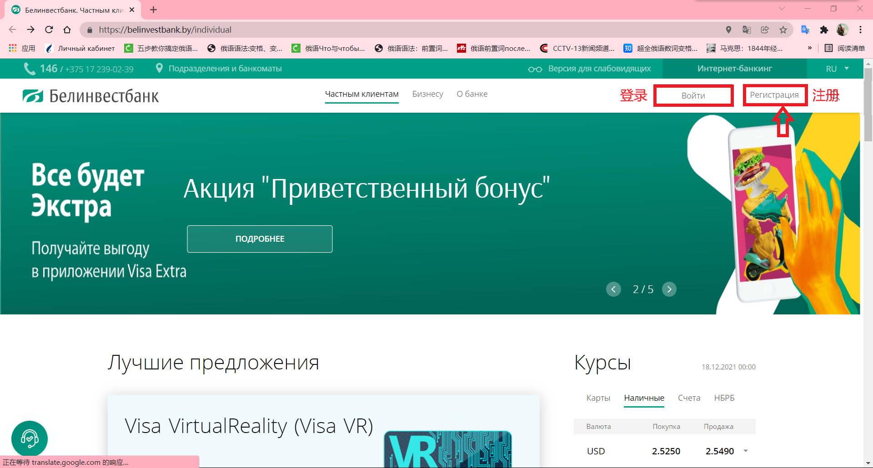
Task: Select the О банке tab
Action: [x=472, y=94]
